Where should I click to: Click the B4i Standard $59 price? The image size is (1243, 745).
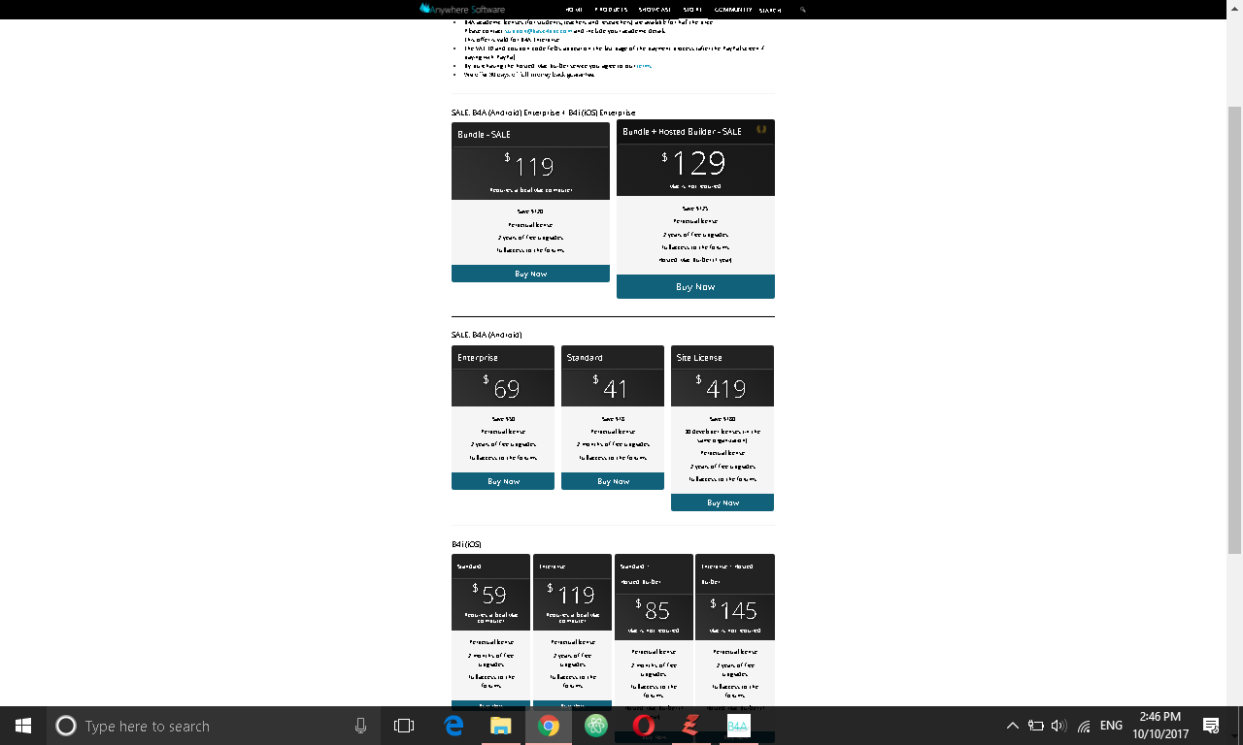490,594
